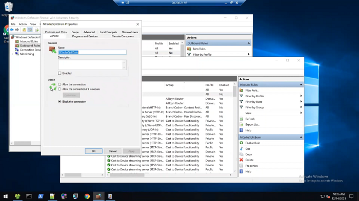Image resolution: width=359 pixels, height=201 pixels.
Task: Collapse the NCacheSplitBrain actions section
Action: tap(301, 137)
